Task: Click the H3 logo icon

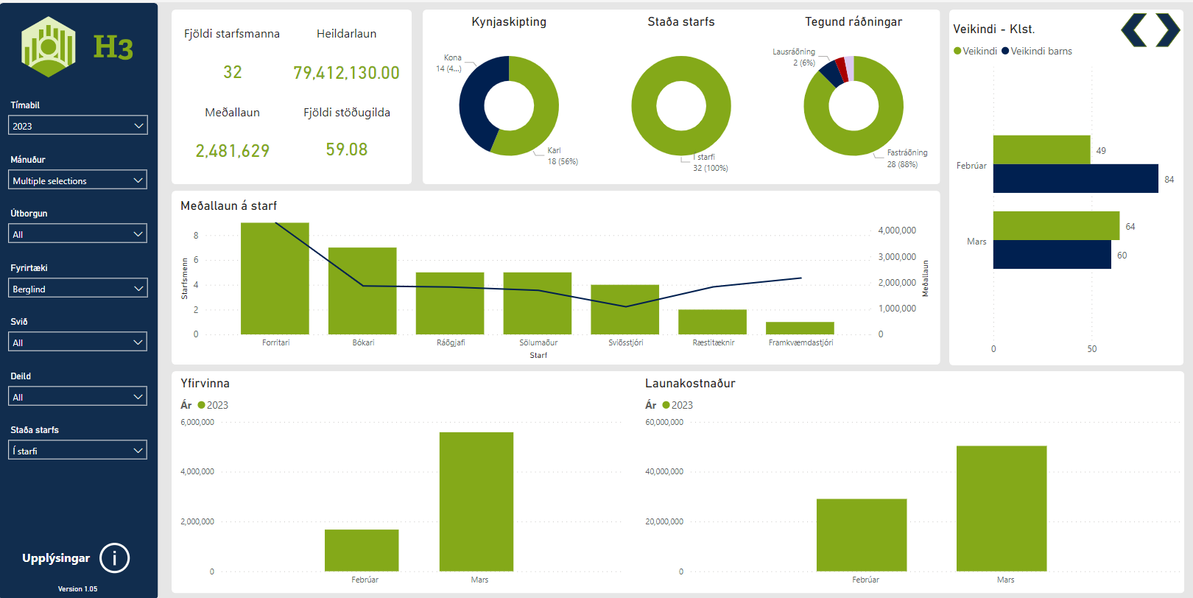Action: pos(49,47)
